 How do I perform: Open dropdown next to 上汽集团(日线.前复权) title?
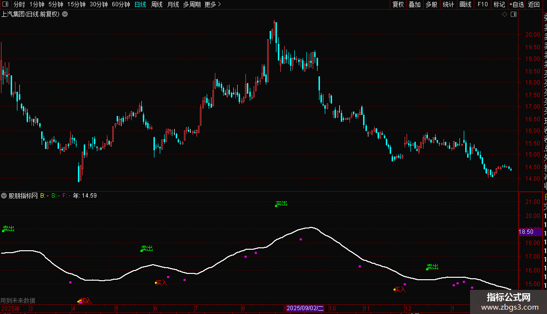click(x=65, y=14)
